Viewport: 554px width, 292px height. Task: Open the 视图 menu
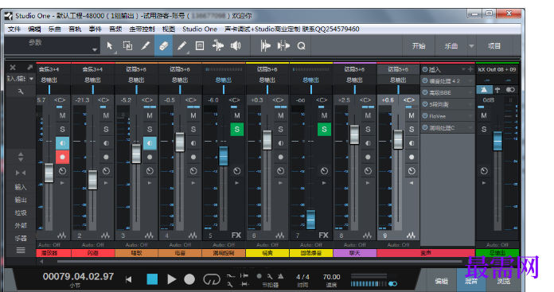(169, 29)
